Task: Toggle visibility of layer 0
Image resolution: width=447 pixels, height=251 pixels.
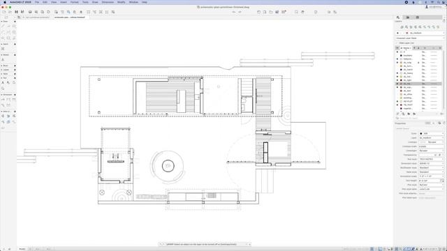Action: (397, 52)
